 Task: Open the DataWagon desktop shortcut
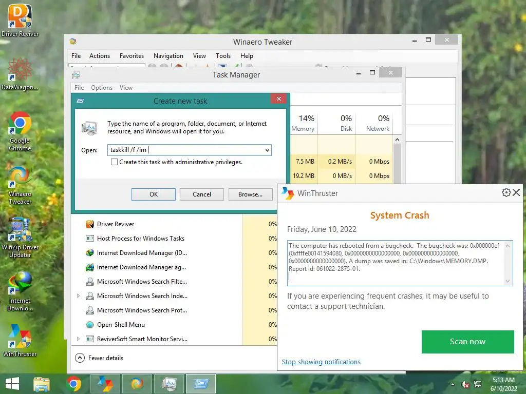click(x=20, y=74)
